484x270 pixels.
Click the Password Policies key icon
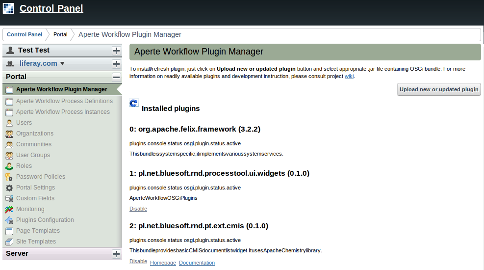click(x=9, y=177)
